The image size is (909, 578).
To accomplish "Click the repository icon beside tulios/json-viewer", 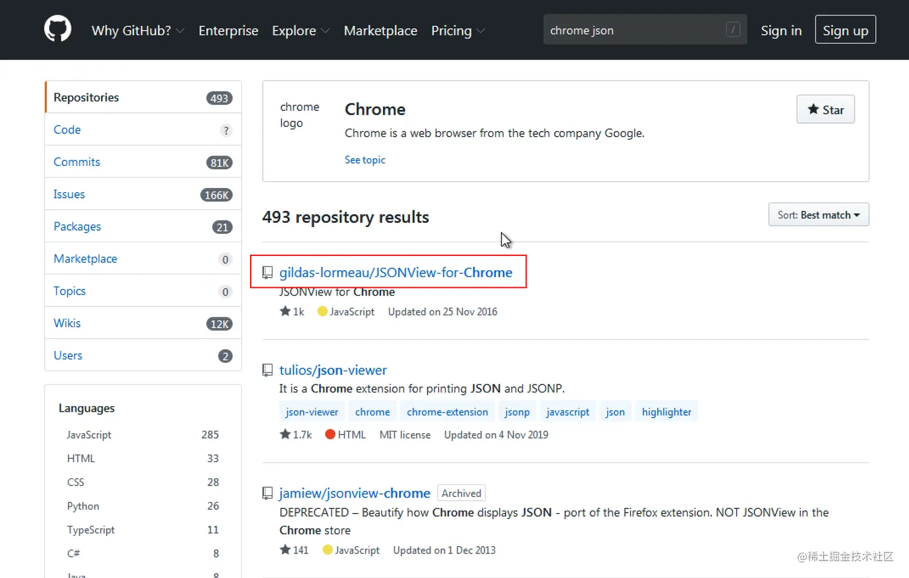I will pyautogui.click(x=268, y=370).
